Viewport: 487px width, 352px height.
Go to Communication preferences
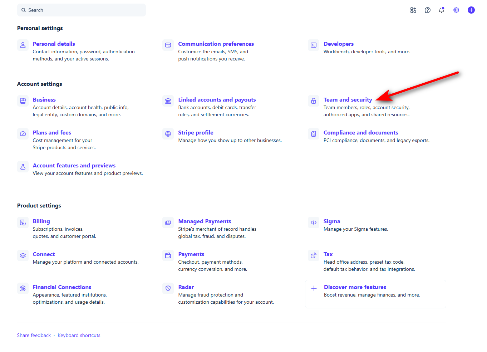click(x=216, y=44)
